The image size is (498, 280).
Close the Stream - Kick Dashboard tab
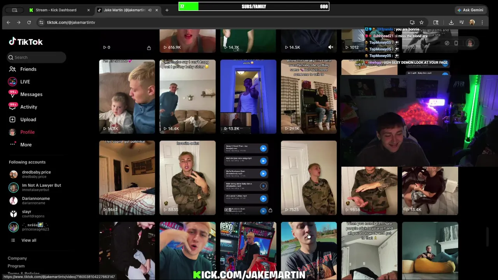[x=88, y=10]
